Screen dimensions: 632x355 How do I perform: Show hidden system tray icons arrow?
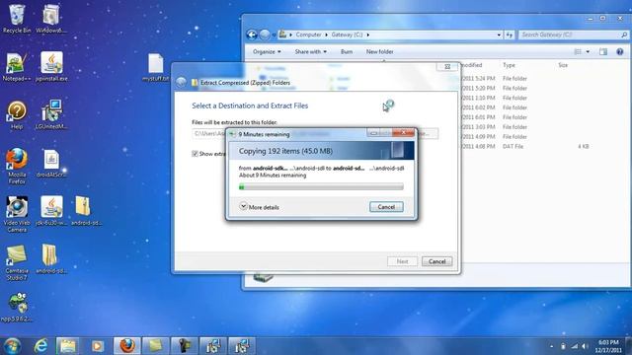tap(551, 346)
